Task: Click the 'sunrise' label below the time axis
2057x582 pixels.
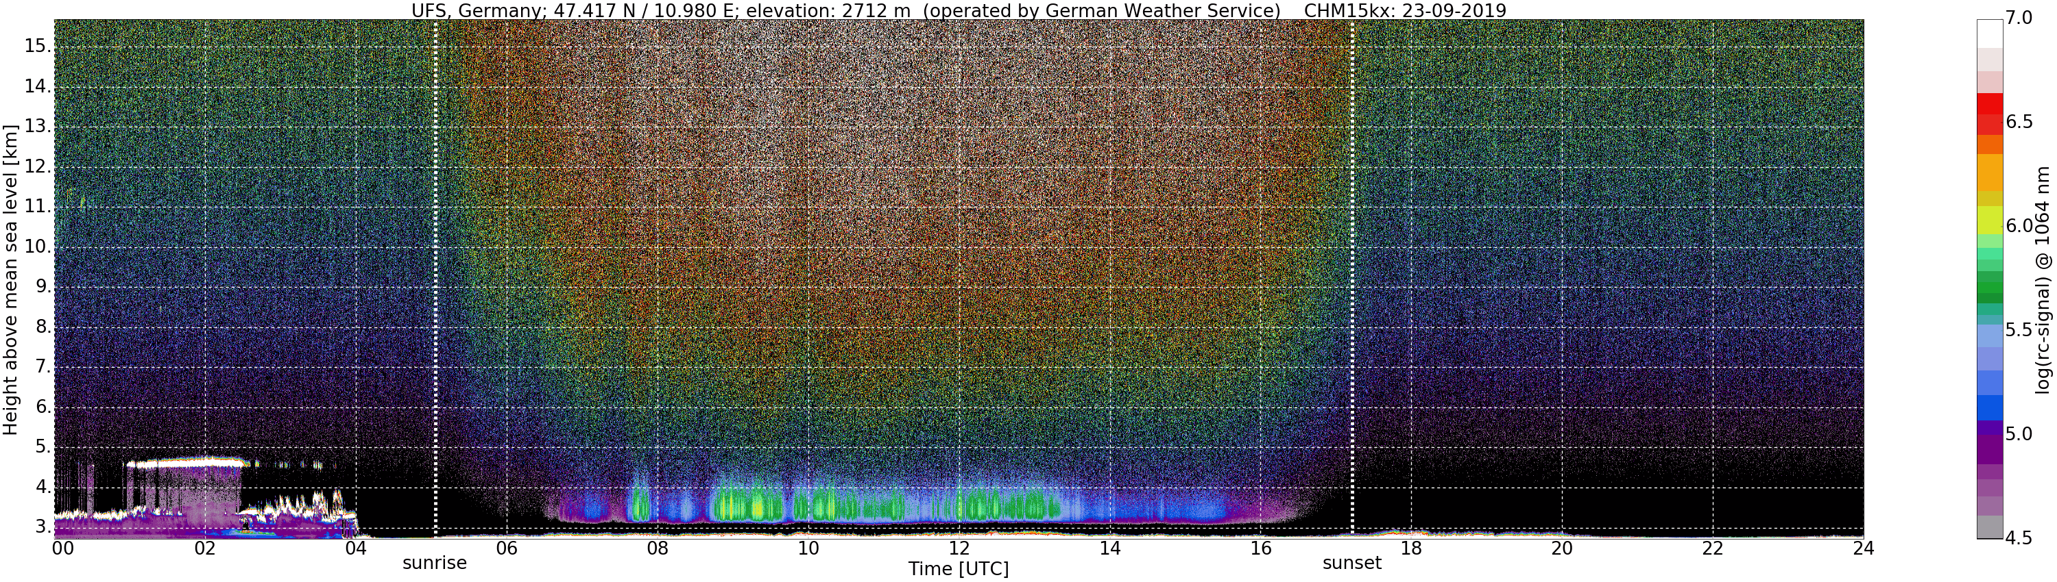Action: click(435, 563)
